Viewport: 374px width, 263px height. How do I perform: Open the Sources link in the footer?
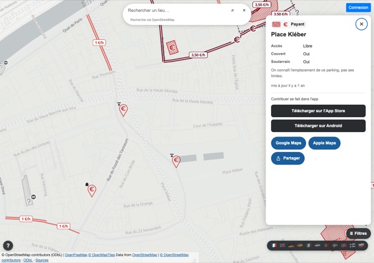pyautogui.click(x=42, y=260)
